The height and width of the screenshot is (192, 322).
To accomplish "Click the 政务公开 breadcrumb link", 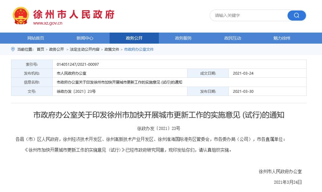I will [x=56, y=49].
